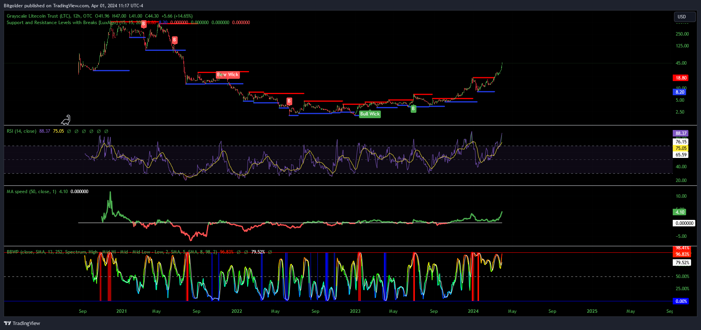The image size is (701, 330).
Task: Click the purple 88.37 RSI value tag
Action: tap(680, 133)
